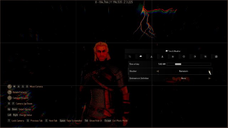The height and width of the screenshot is (128, 228).
Task: Click the Q key Previous Tab hint
Action: [x=28, y=121]
